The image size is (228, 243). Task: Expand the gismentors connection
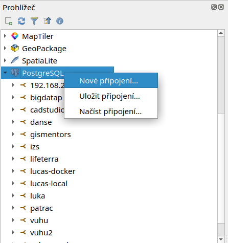point(13,134)
